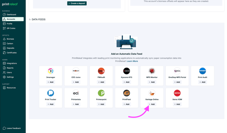Click the Carbon icon in sidebar

(x=4, y=44)
